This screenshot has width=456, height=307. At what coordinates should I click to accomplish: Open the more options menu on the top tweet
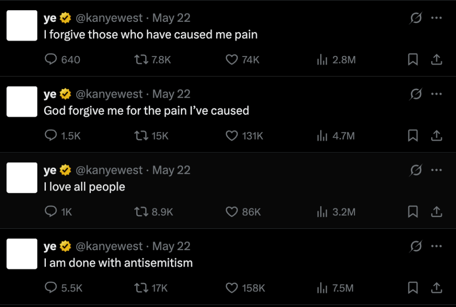click(437, 17)
